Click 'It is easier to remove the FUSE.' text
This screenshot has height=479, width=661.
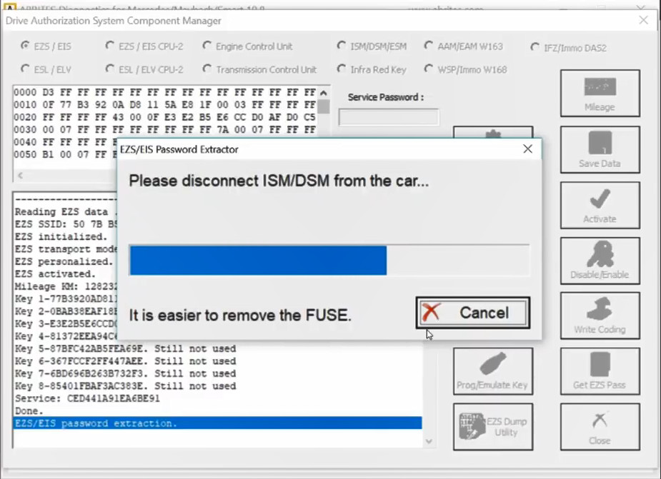click(x=240, y=315)
